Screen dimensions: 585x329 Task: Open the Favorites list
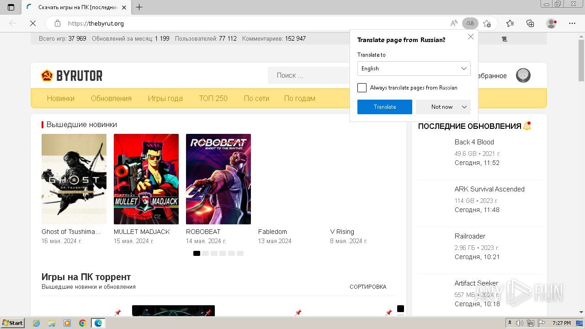[x=510, y=23]
